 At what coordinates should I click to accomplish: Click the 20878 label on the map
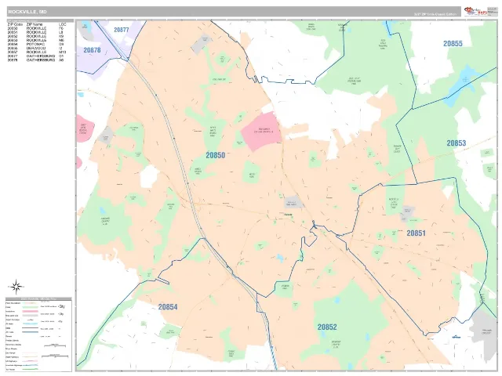(x=93, y=50)
